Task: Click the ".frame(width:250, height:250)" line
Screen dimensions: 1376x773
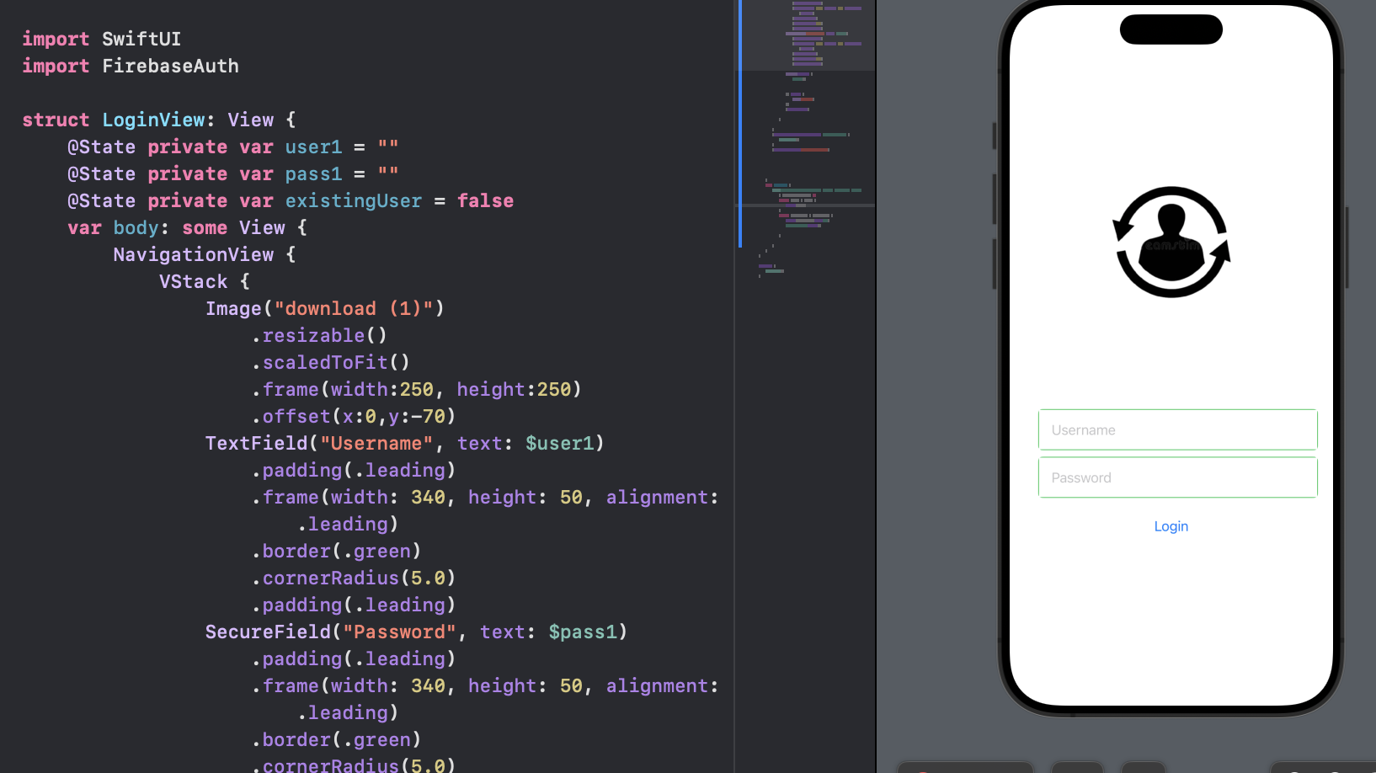Action: tap(416, 389)
